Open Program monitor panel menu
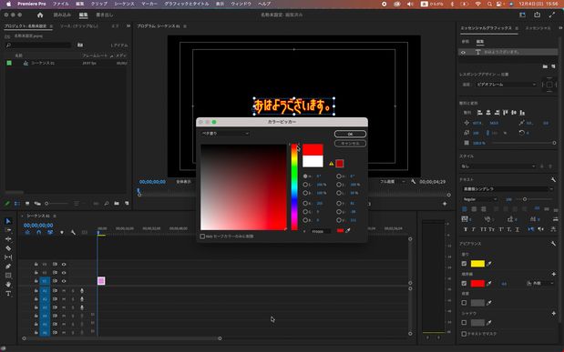564x352 pixels. tap(185, 26)
